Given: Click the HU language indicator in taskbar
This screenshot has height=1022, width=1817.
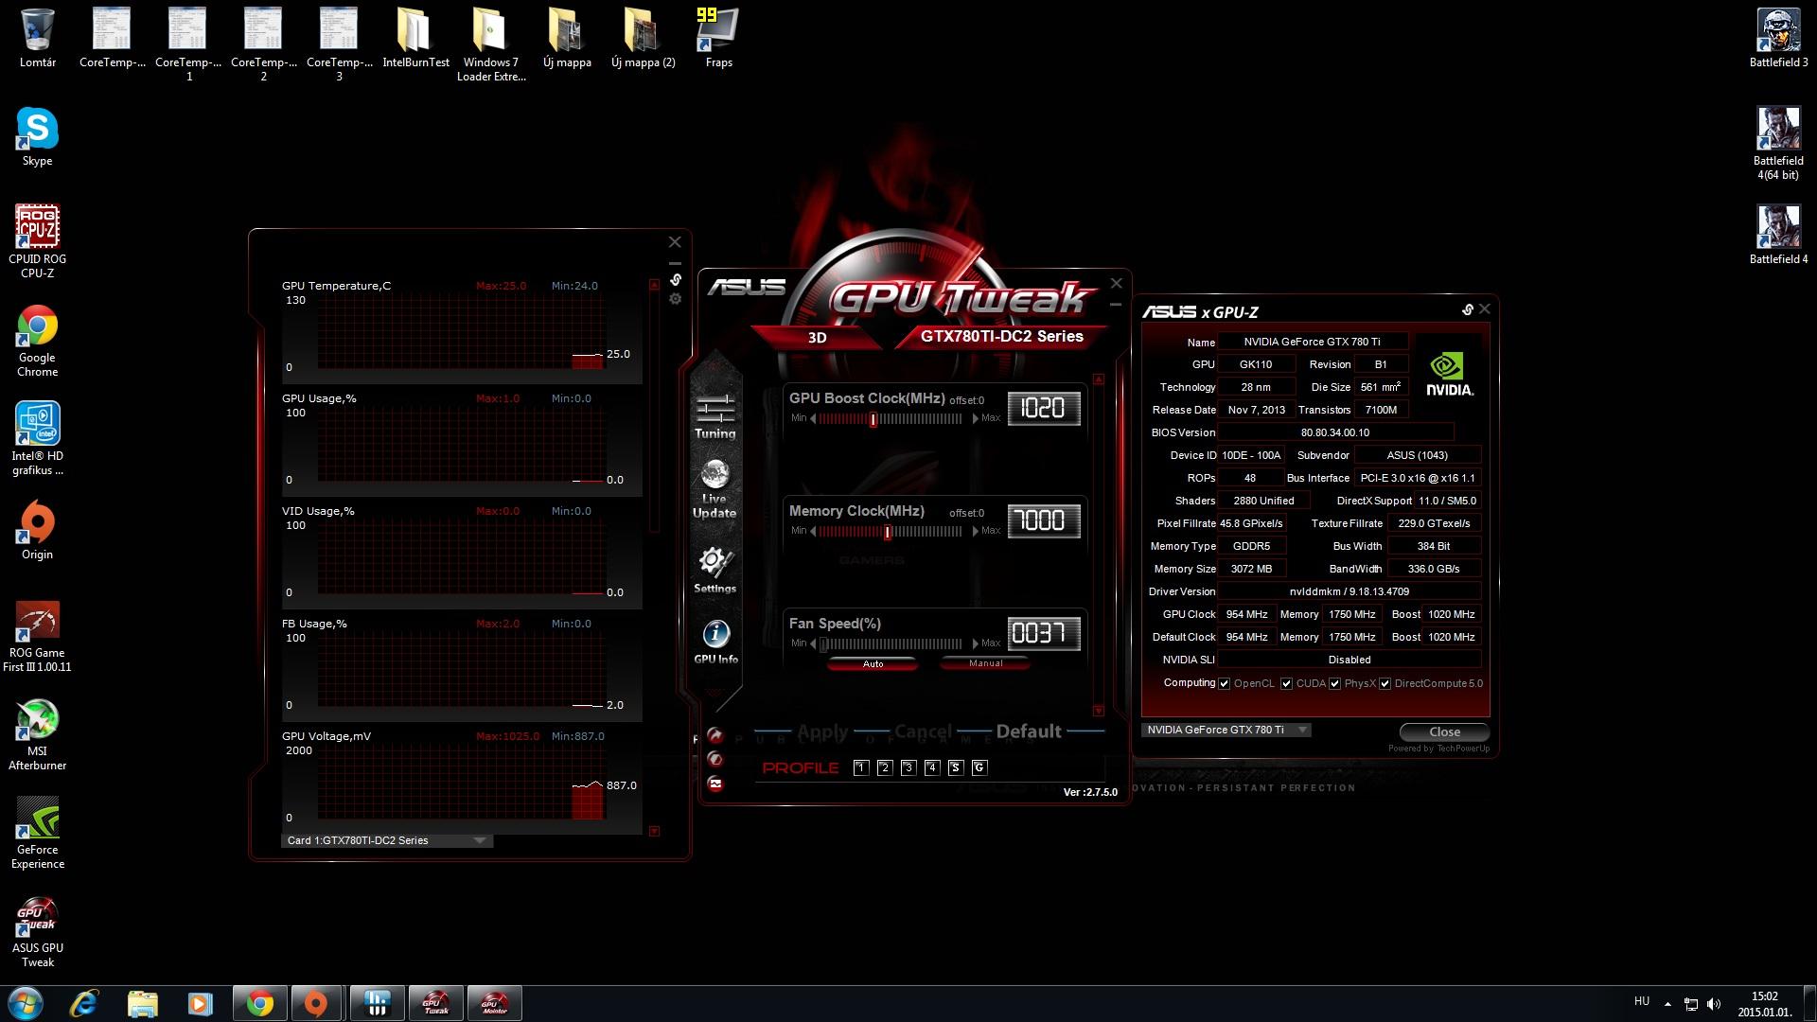Looking at the screenshot, I should 1641,1001.
